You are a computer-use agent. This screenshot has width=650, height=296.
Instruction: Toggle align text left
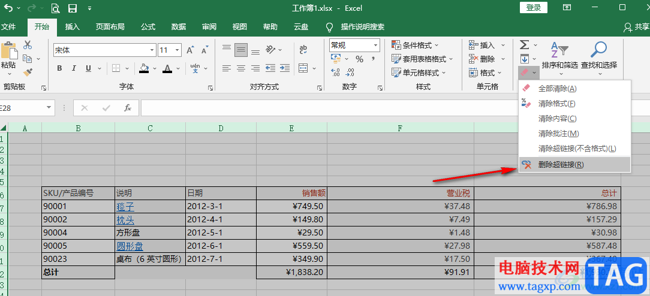tap(226, 68)
